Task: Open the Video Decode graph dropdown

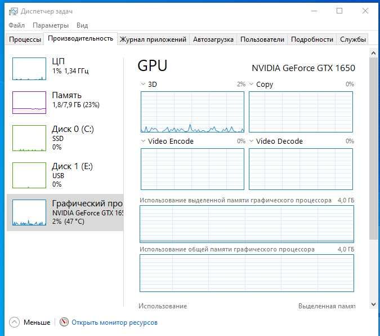Action: 251,141
